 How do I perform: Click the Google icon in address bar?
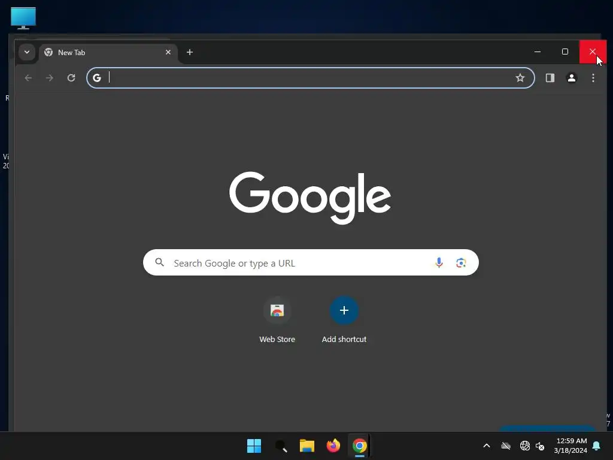click(x=97, y=78)
